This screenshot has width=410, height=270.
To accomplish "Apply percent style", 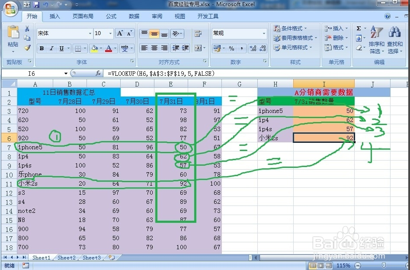I will 231,48.
